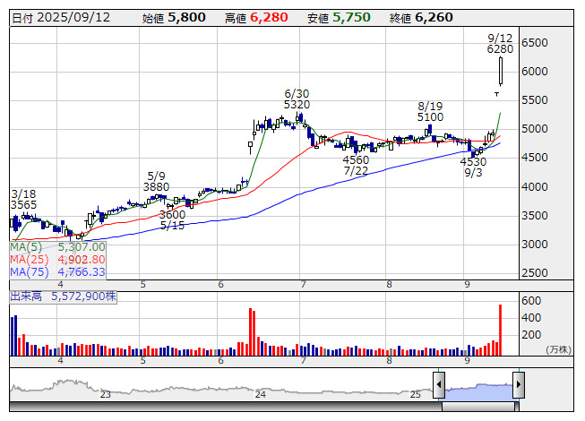The height and width of the screenshot is (421, 585).
Task: Click the 6/30 peak label 5320
Action: [x=297, y=99]
